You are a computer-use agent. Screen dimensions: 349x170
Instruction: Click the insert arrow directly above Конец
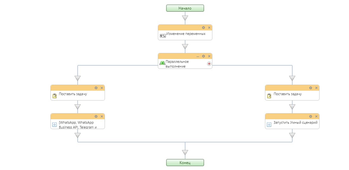click(x=185, y=153)
